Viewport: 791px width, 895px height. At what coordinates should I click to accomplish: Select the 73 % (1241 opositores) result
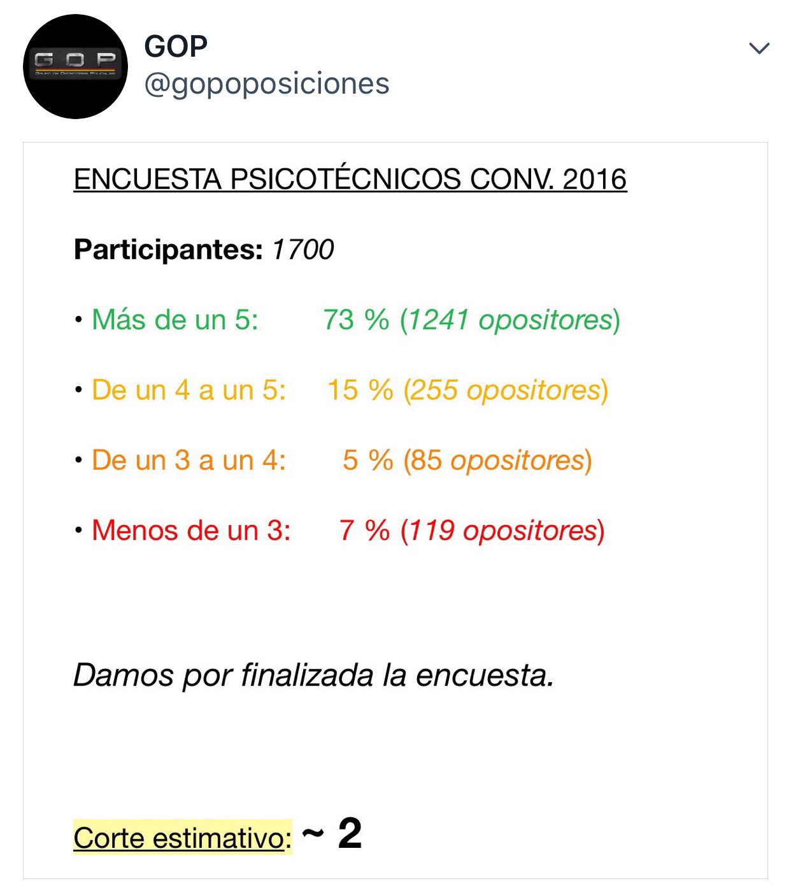[471, 320]
